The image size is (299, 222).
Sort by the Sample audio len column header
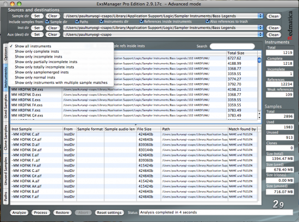click(x=120, y=129)
